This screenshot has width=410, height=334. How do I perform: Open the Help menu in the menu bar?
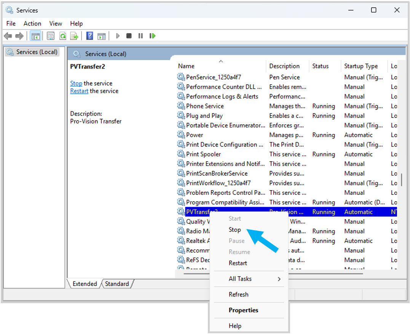pyautogui.click(x=77, y=24)
